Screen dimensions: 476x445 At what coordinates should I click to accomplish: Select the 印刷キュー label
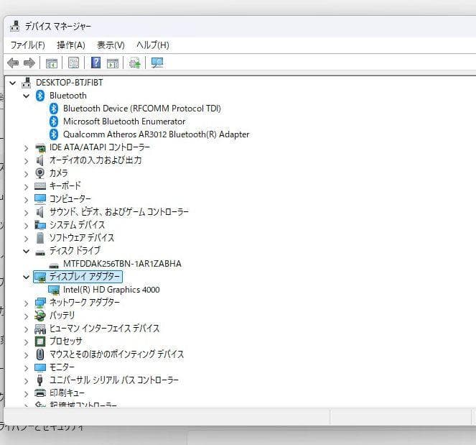pyautogui.click(x=67, y=393)
